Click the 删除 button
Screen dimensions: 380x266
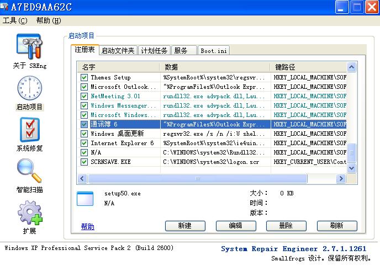pyautogui.click(x=286, y=226)
